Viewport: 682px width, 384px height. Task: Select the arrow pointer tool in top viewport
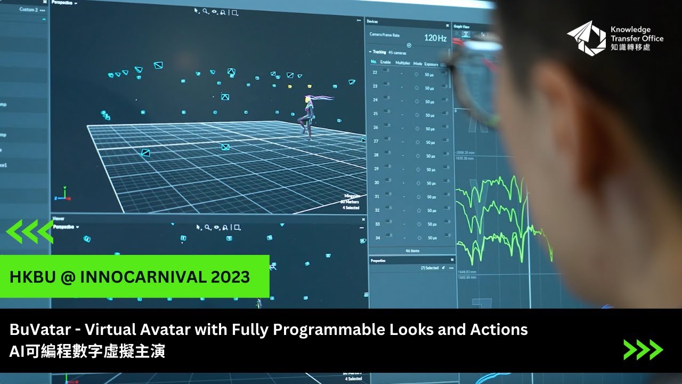point(197,10)
